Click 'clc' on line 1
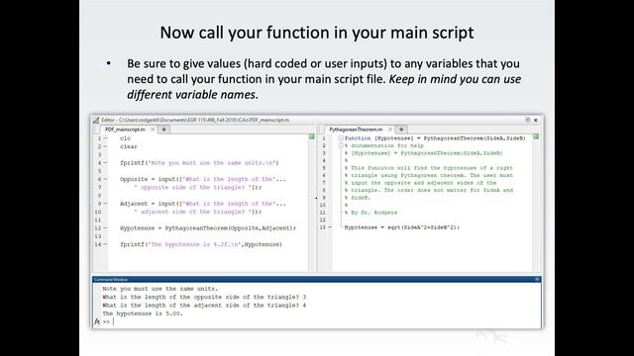The image size is (634, 356). tap(125, 138)
